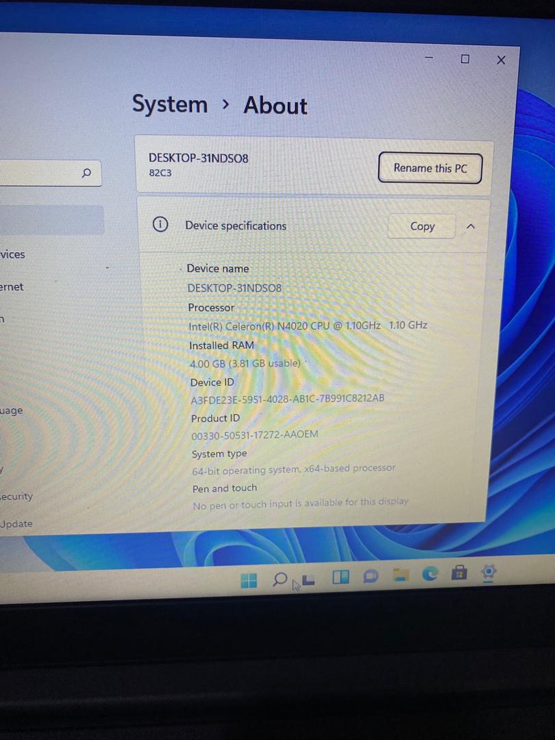Screen dimensions: 555x740
Task: Select the 4.00 GB installed RAM value
Action: [x=245, y=363]
